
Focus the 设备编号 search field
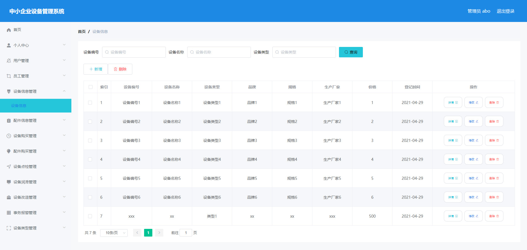coord(134,52)
